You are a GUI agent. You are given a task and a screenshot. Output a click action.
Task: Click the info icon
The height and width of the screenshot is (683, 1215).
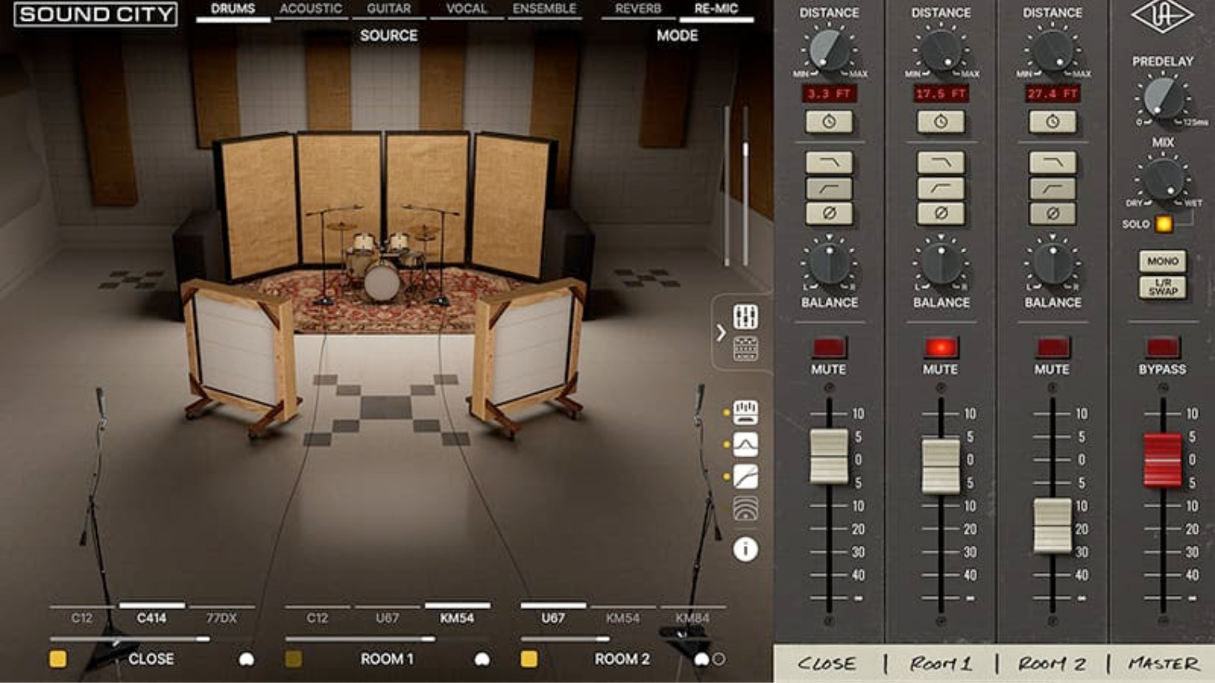tap(745, 549)
